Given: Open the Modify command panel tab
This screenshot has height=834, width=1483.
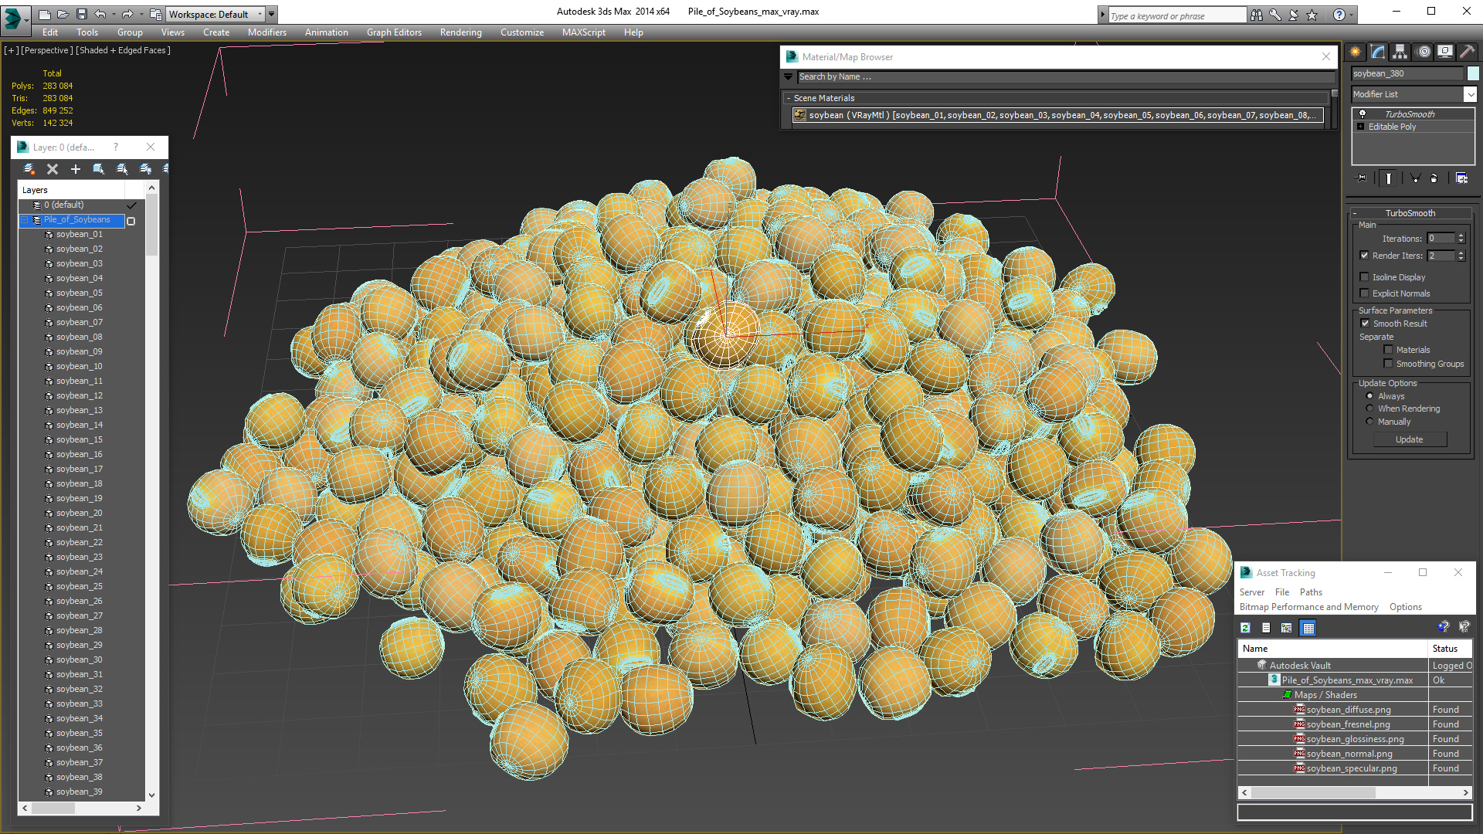Looking at the screenshot, I should point(1378,52).
